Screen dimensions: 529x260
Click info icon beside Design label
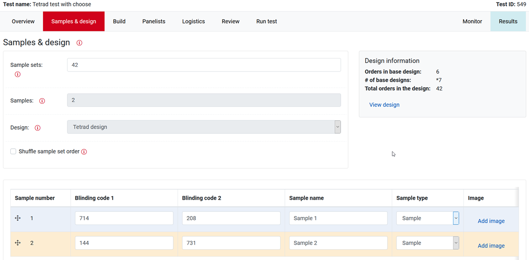point(38,128)
